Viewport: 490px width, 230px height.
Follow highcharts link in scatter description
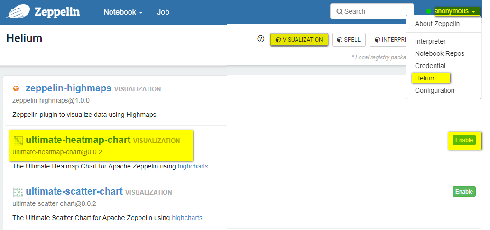[187, 218]
